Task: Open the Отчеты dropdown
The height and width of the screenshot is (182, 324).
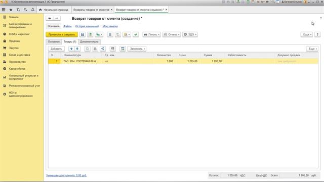Action: click(172, 34)
